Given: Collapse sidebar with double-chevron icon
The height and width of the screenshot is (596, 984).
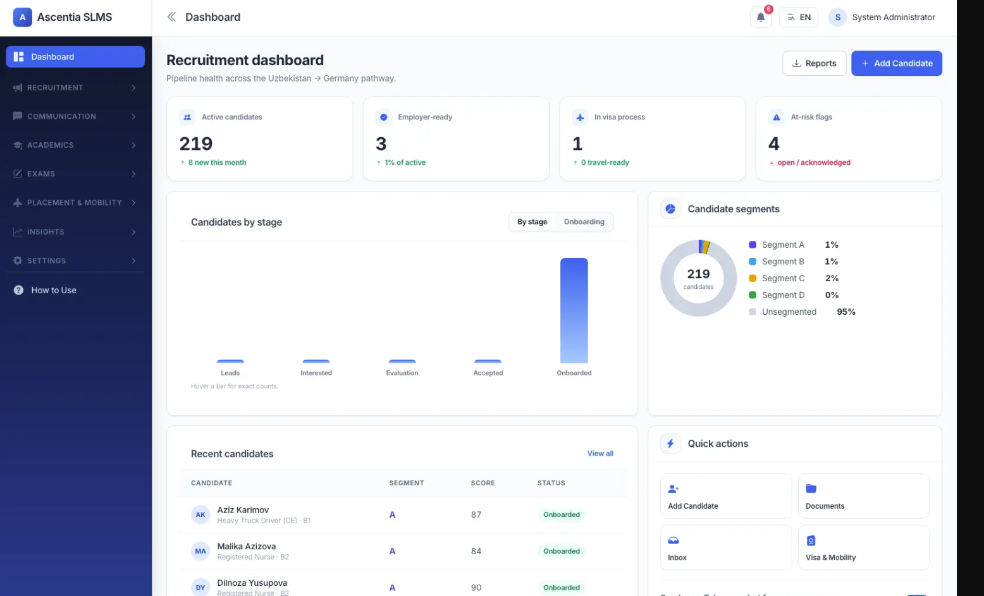Looking at the screenshot, I should 171,17.
